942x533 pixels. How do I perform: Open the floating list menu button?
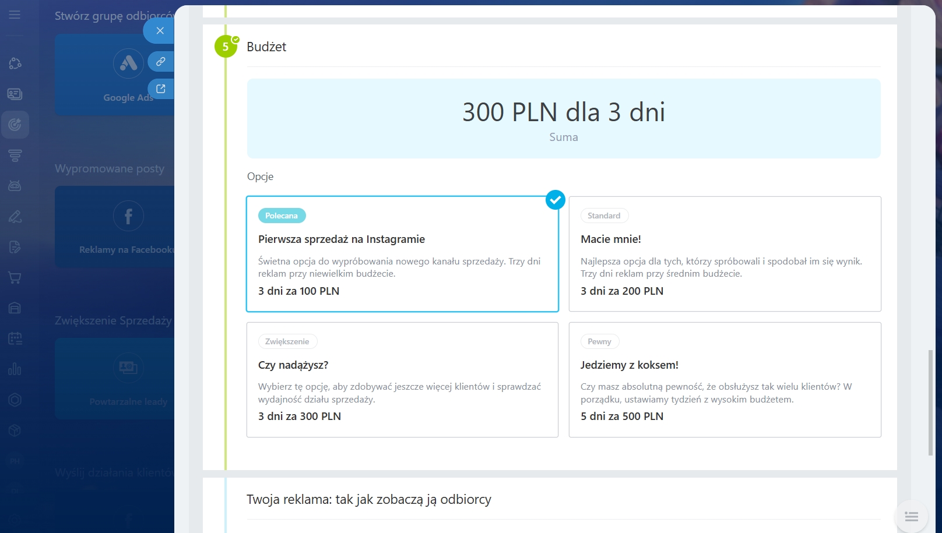[912, 517]
